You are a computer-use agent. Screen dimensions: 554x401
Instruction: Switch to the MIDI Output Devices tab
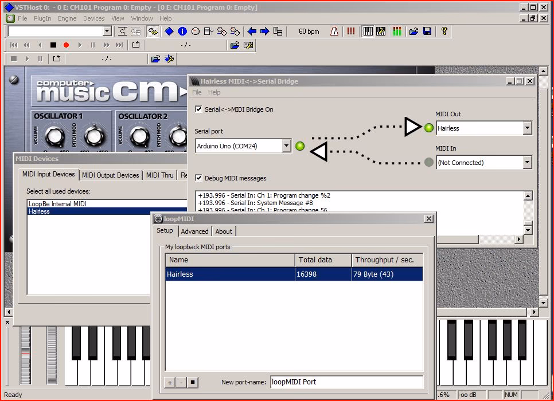click(x=111, y=175)
